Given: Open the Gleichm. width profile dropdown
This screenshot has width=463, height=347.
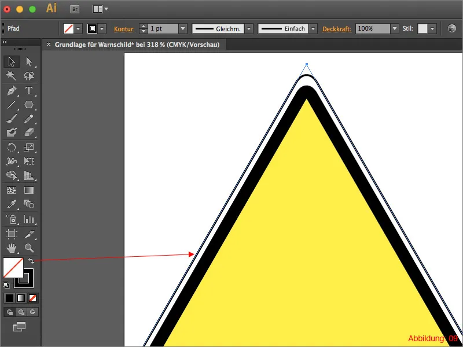Looking at the screenshot, I should point(249,28).
